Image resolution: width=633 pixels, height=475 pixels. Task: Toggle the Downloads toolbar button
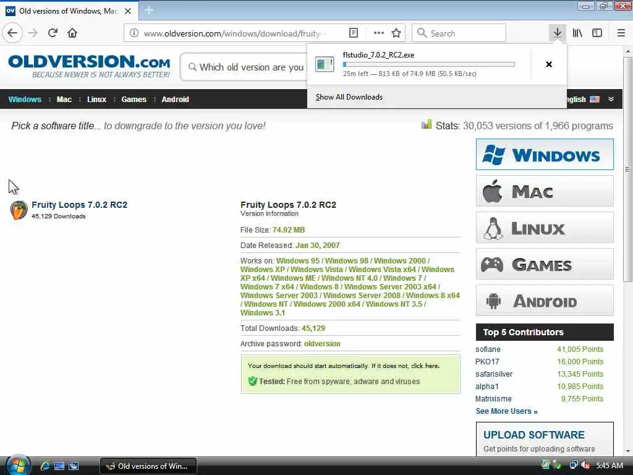pos(558,33)
